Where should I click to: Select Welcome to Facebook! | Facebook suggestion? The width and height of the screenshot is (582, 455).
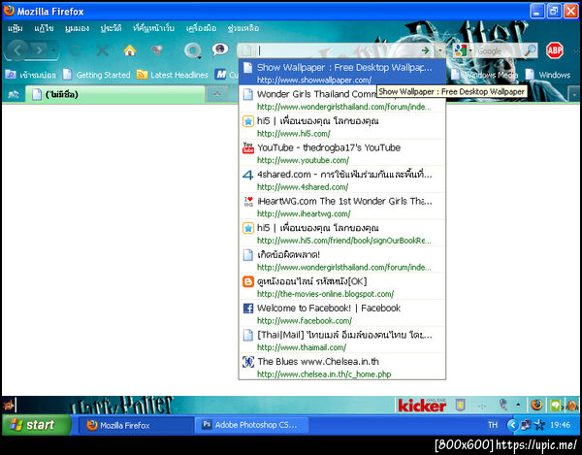pyautogui.click(x=341, y=313)
